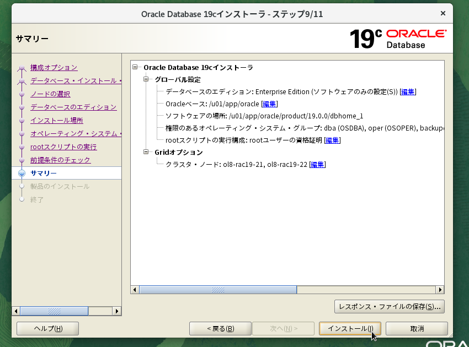Screen dimensions: 469x347
Task: Click レスポンス・ファイルの保存 button
Action: pyautogui.click(x=390, y=307)
